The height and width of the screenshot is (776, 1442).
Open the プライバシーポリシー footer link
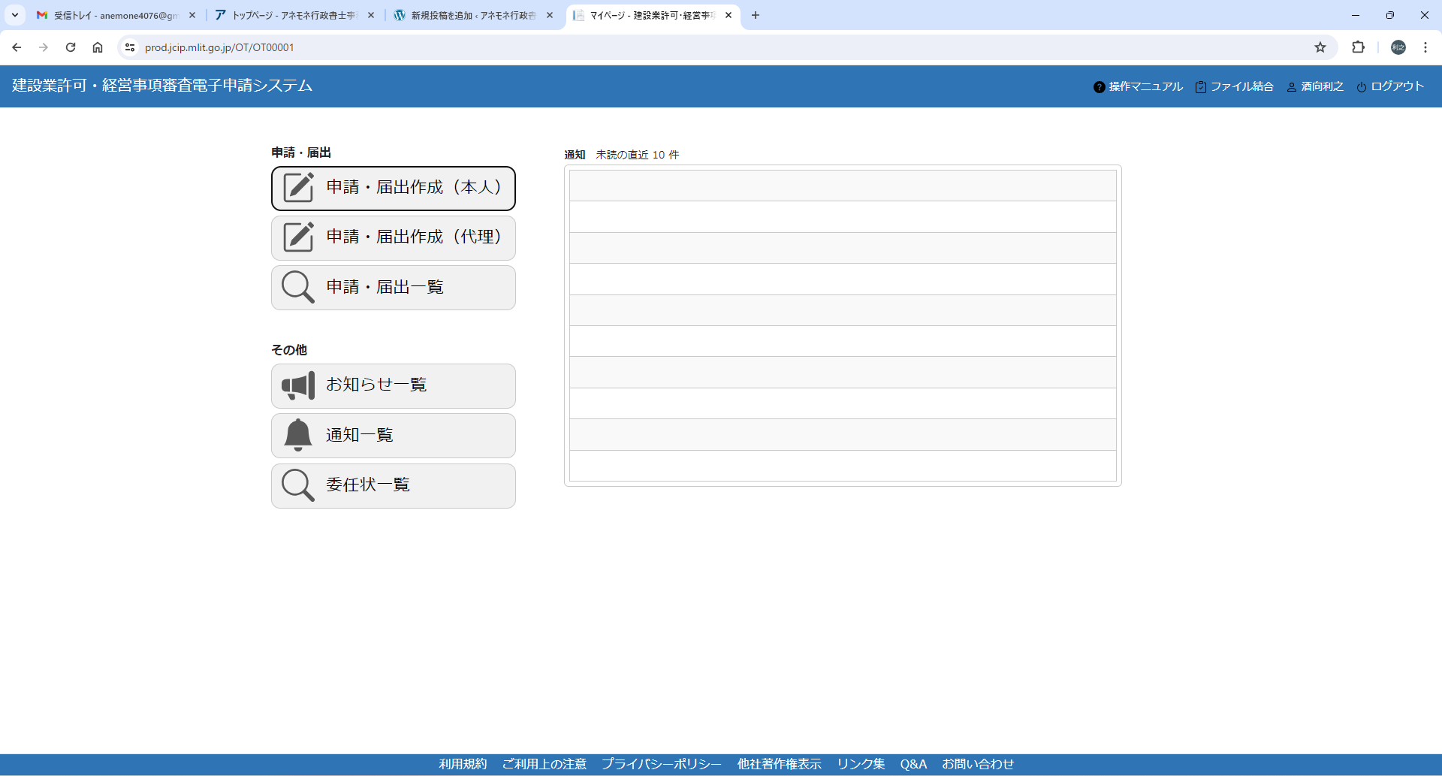point(661,764)
